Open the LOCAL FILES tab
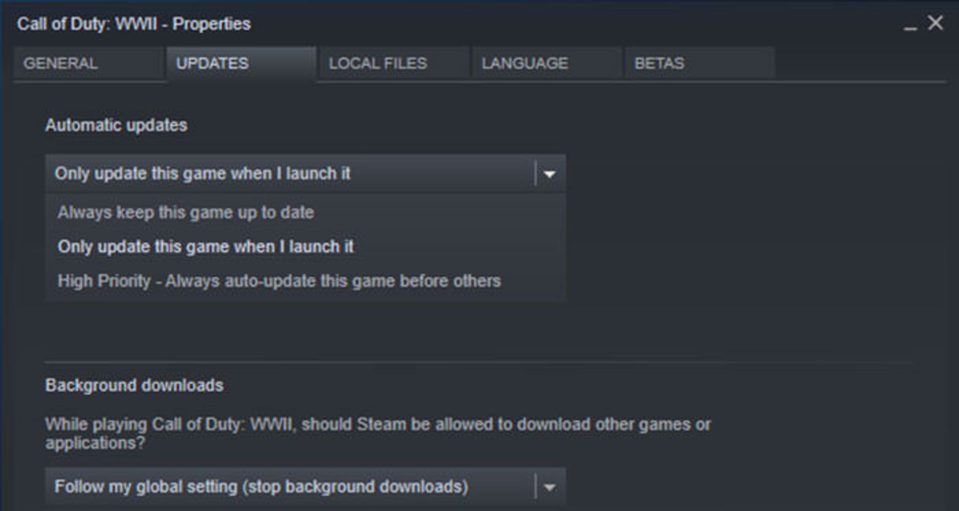This screenshot has width=959, height=511. [x=394, y=63]
